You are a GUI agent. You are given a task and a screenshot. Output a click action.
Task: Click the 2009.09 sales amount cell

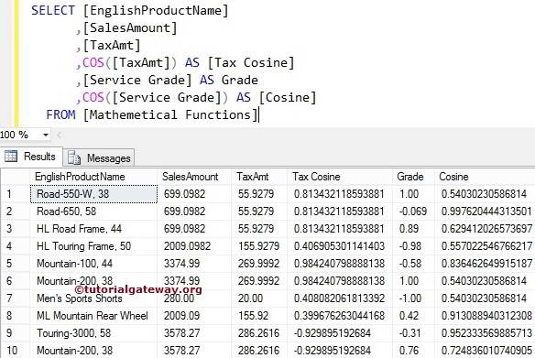[194, 316]
